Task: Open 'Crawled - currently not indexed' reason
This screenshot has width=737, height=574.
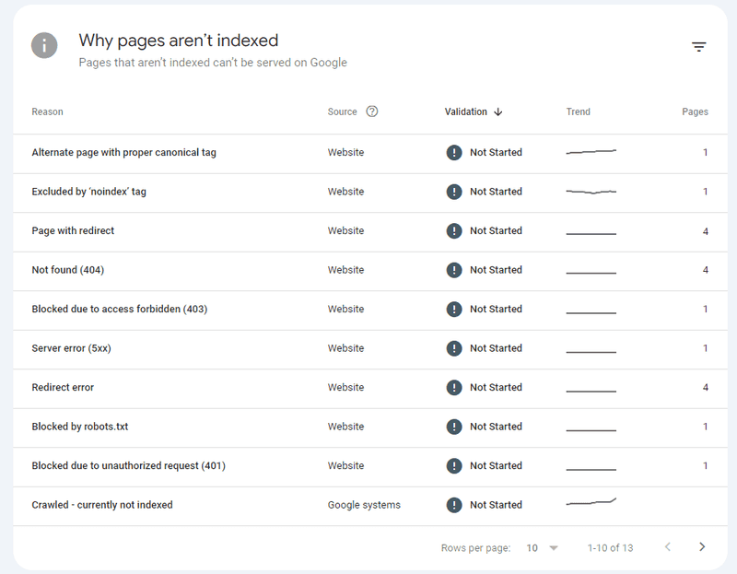Action: tap(102, 505)
